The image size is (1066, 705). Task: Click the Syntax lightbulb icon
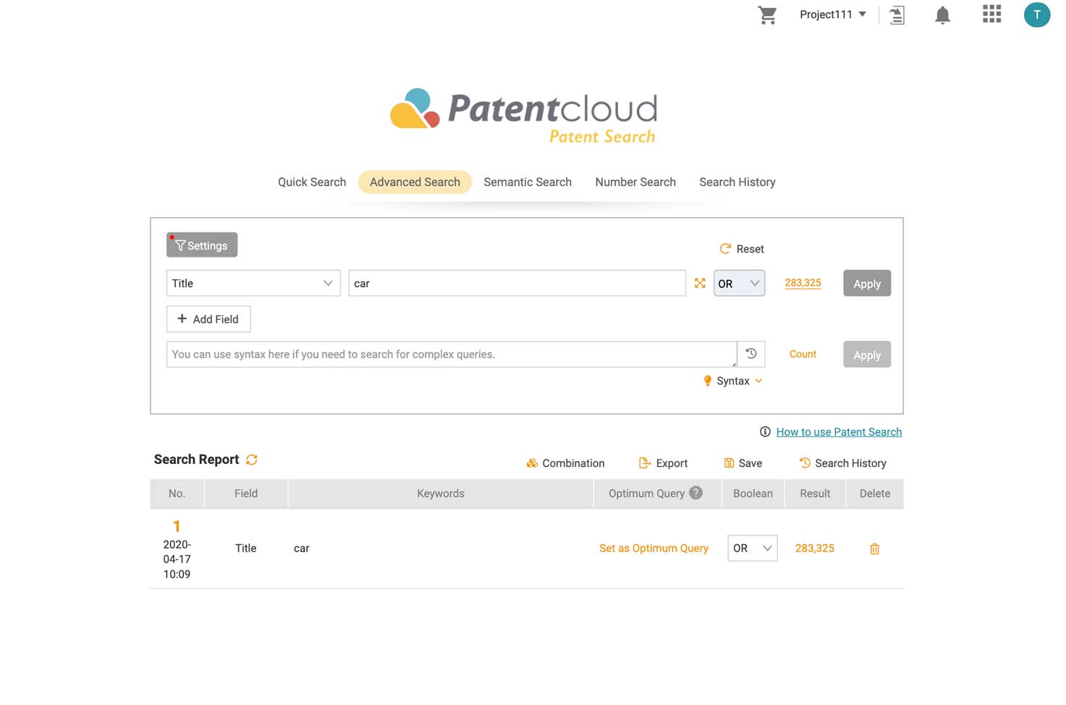tap(707, 381)
